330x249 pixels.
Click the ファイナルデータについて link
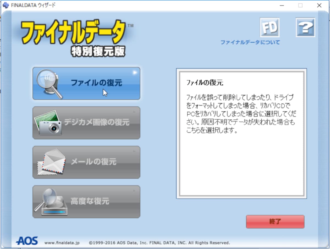pos(250,42)
